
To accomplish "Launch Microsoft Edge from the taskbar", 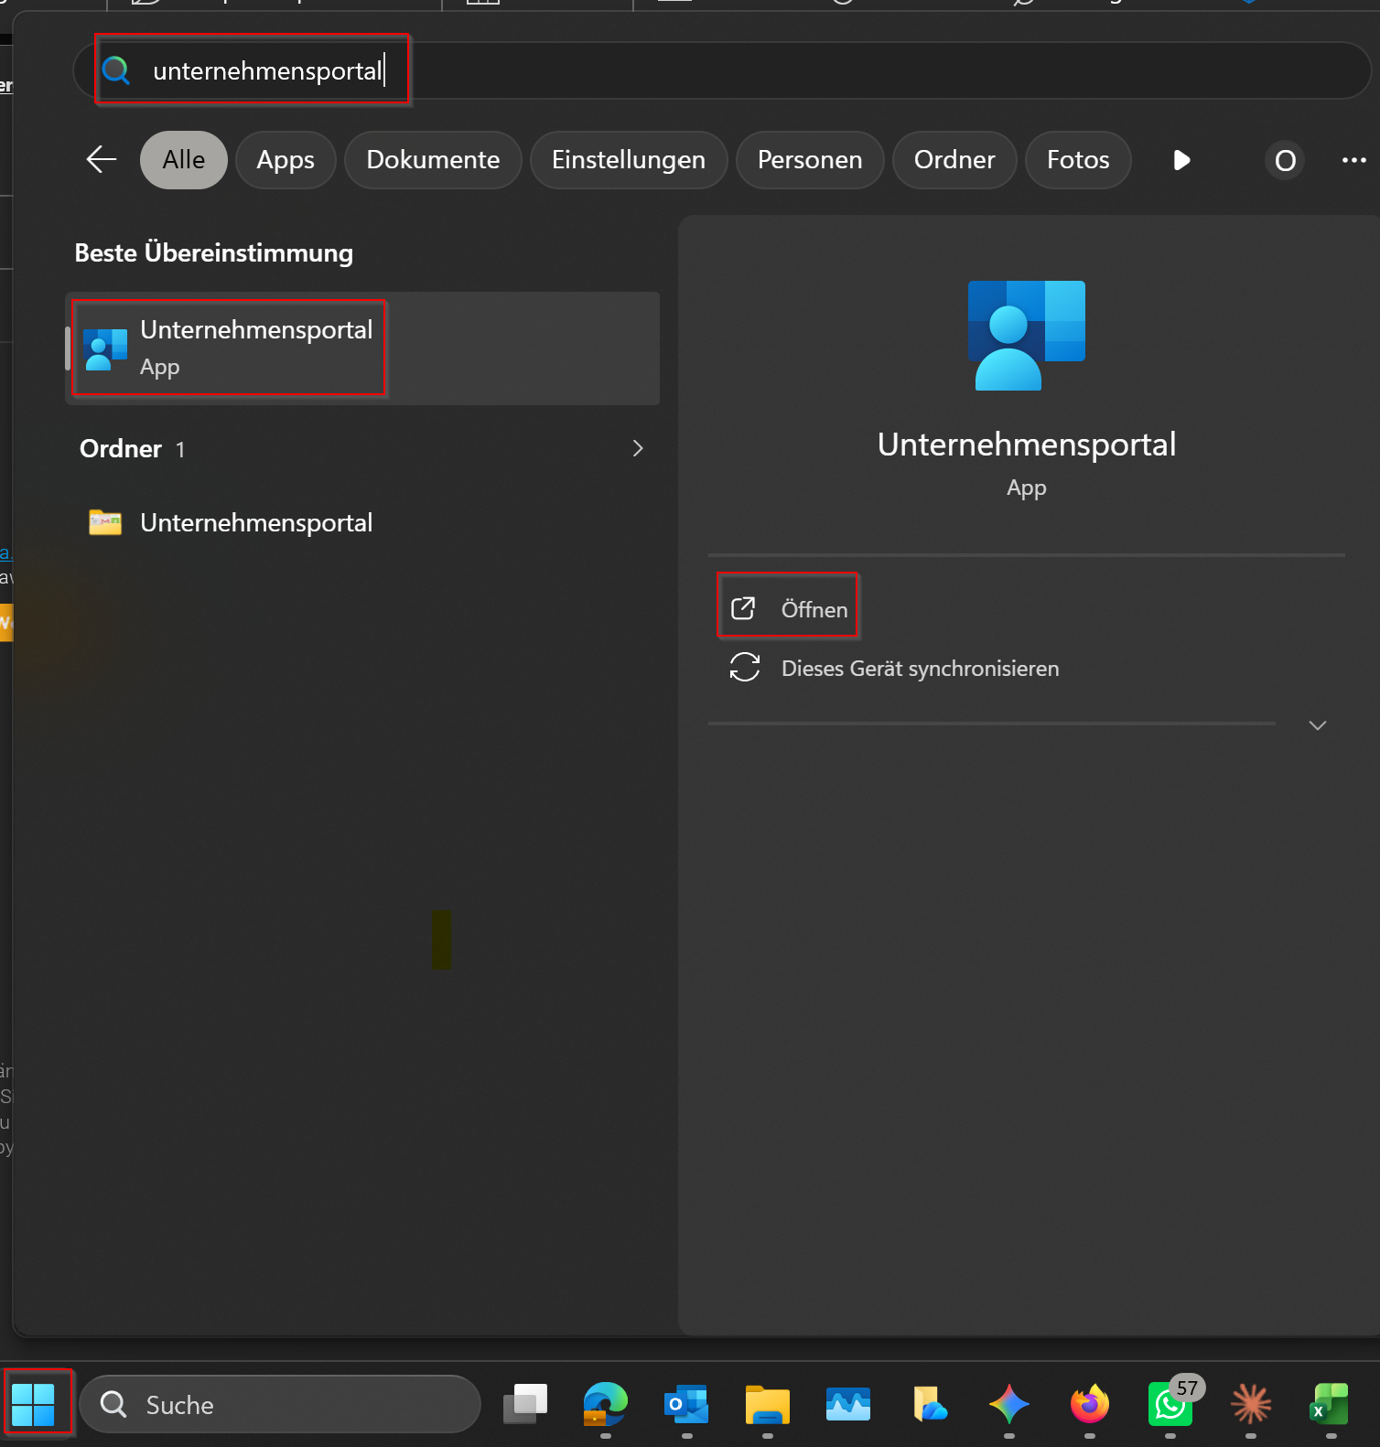I will click(x=606, y=1404).
